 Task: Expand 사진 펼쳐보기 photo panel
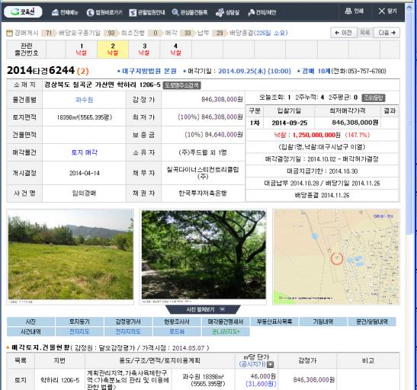pos(203,309)
